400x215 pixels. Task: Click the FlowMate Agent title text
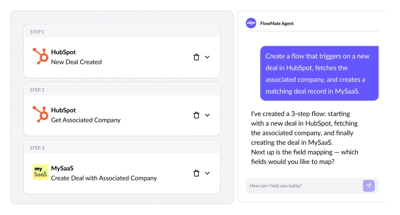click(x=277, y=23)
